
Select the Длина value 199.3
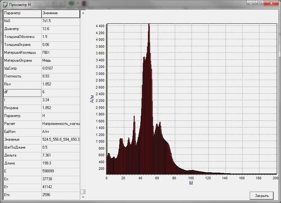pos(61,163)
